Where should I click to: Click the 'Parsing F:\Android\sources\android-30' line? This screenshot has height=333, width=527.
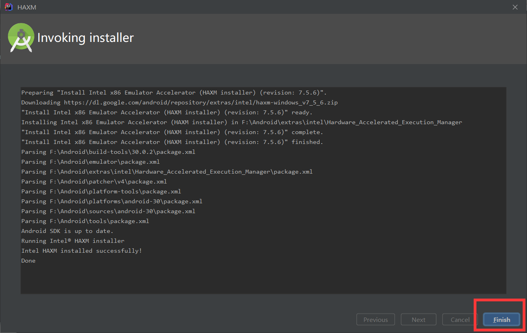click(108, 211)
